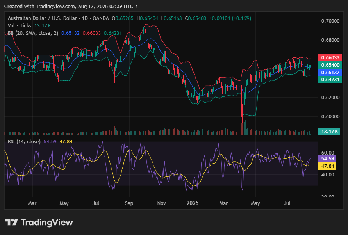Viewport: 348px width, 235px height.
Task: Click the purple 54.59 RSI axis tag
Action: tap(327, 158)
